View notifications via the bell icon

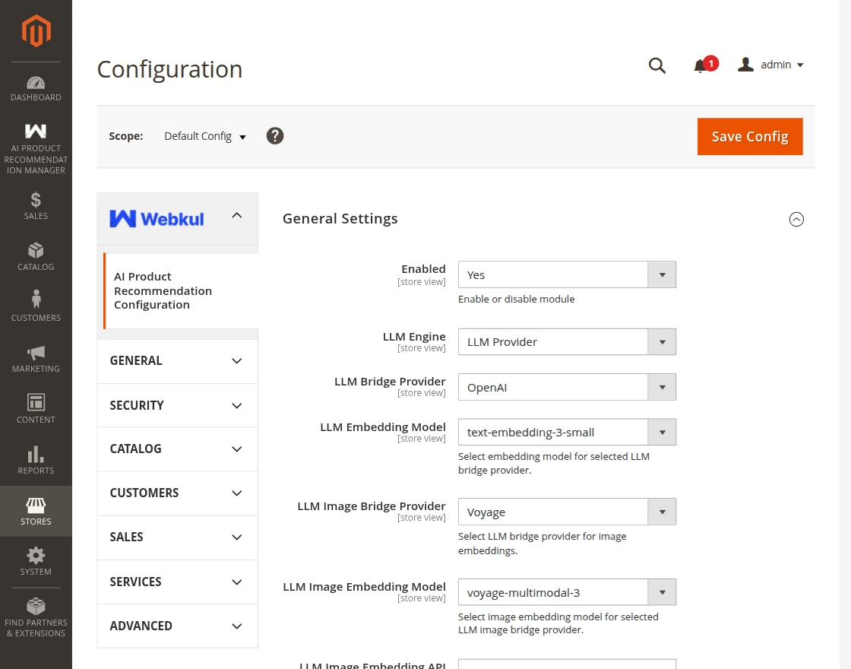pos(700,65)
